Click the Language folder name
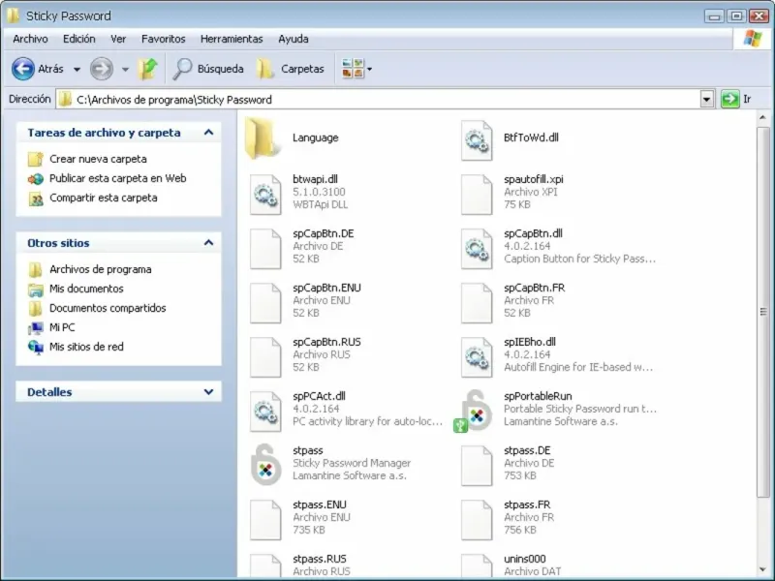Image resolution: width=775 pixels, height=581 pixels. (x=316, y=138)
